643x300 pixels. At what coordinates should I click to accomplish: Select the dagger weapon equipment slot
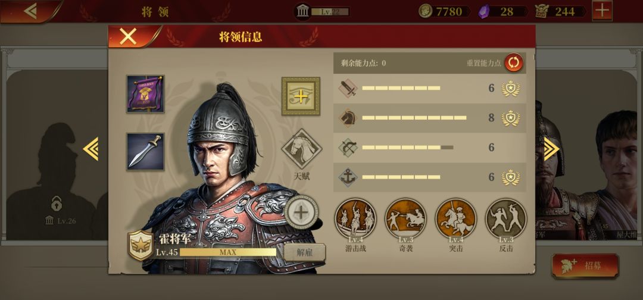click(145, 151)
